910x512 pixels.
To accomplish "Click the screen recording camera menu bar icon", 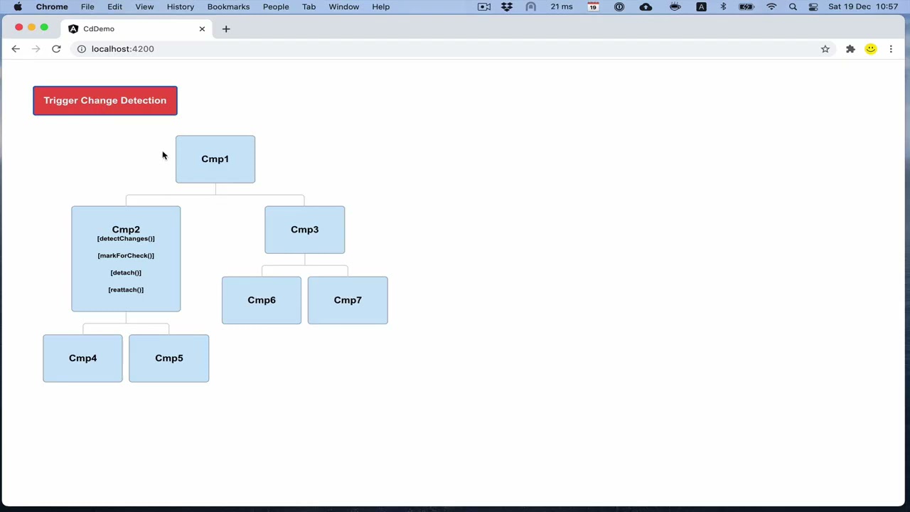I will click(484, 7).
